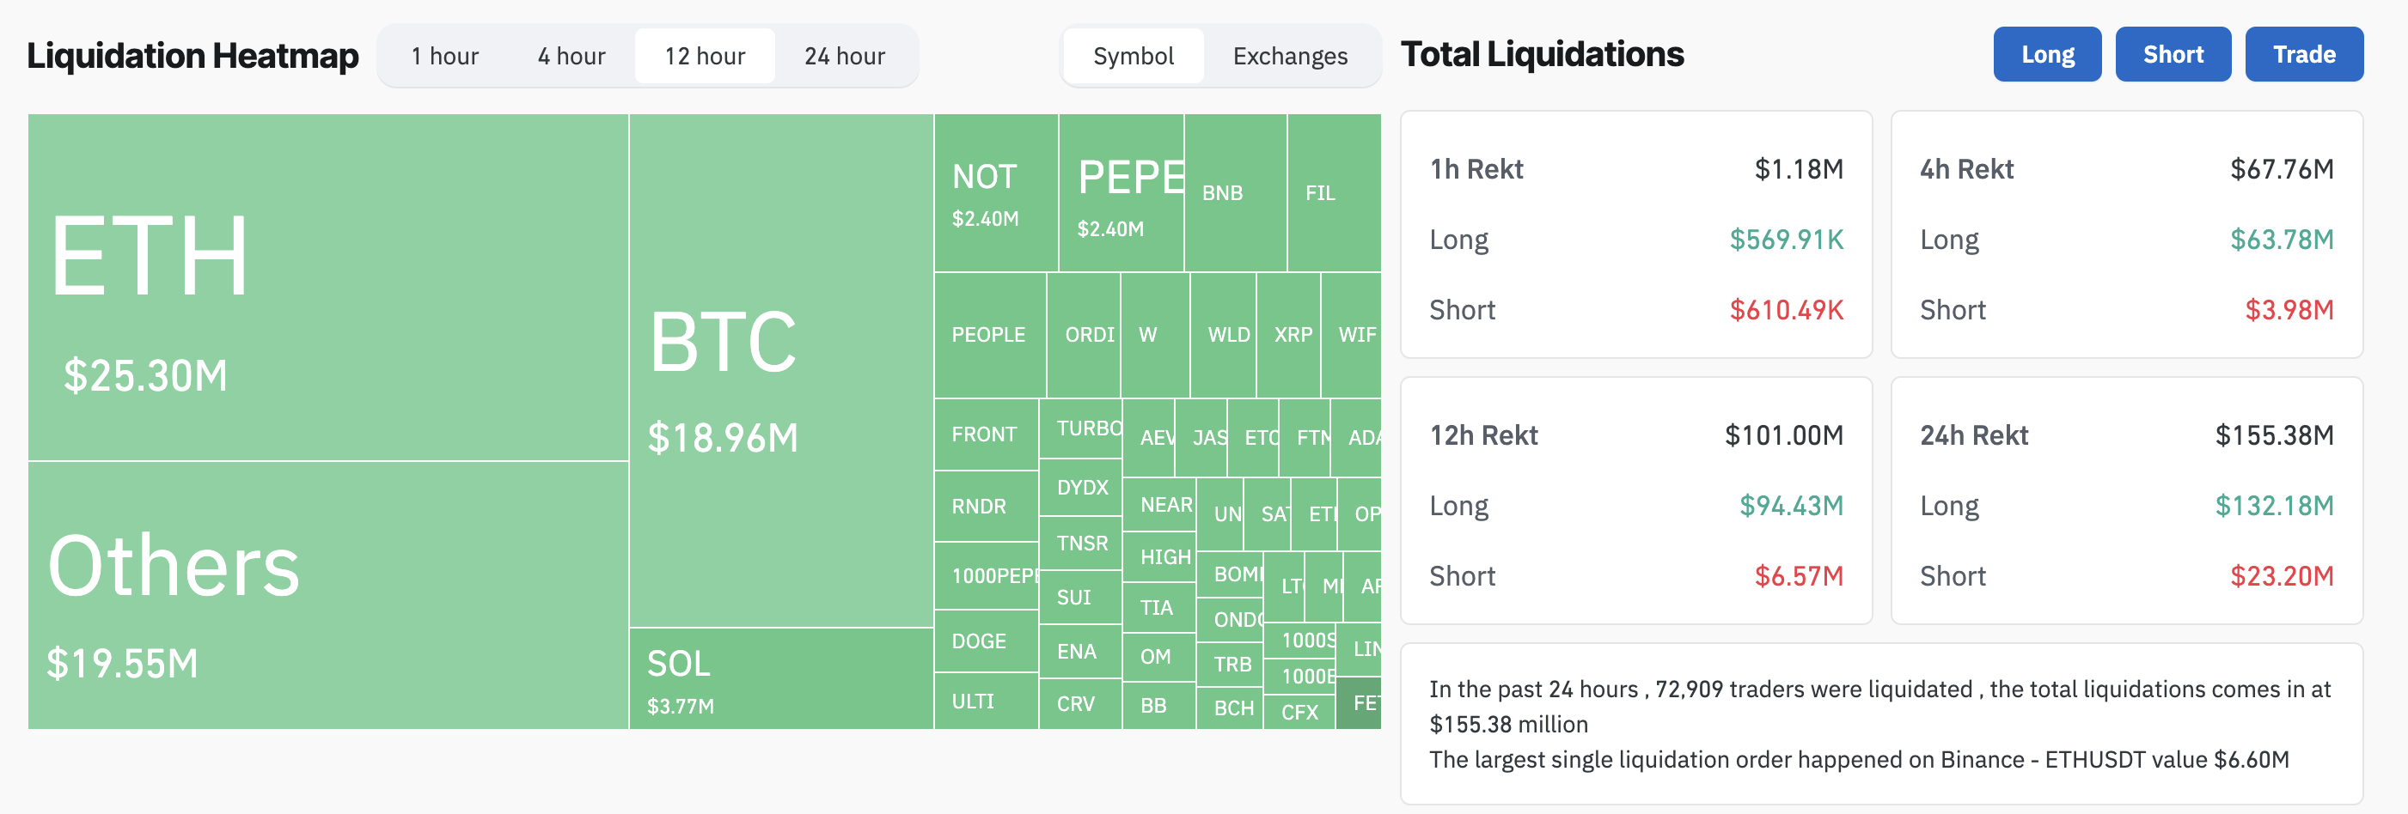Switch to 4 hour timeframe

pos(571,56)
